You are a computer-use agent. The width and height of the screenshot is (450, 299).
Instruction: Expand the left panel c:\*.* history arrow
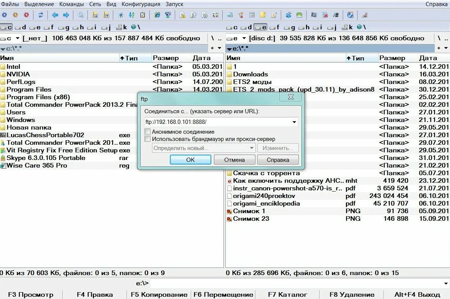[3, 49]
